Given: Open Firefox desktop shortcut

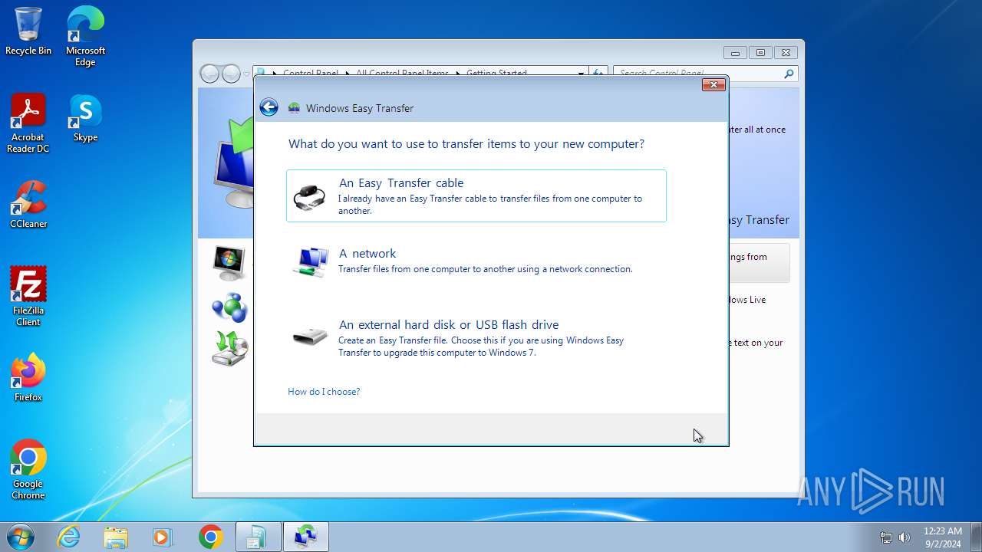Looking at the screenshot, I should coord(28,378).
